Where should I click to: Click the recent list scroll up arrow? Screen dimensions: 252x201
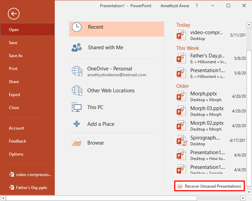[249, 25]
